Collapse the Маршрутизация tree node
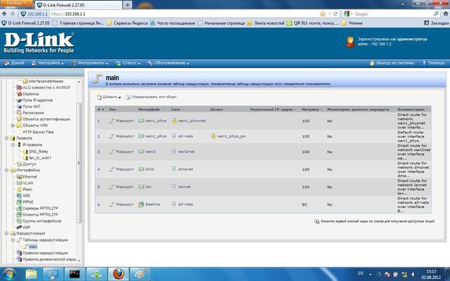The image size is (450, 281). click(6, 233)
